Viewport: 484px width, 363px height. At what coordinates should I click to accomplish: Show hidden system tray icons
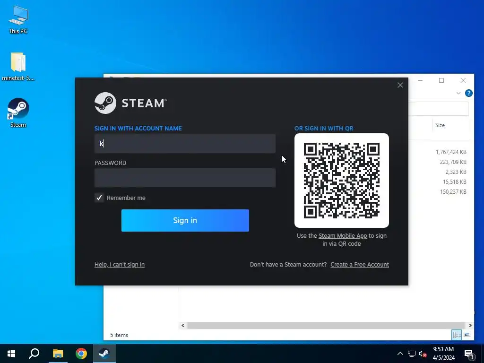[x=400, y=354]
